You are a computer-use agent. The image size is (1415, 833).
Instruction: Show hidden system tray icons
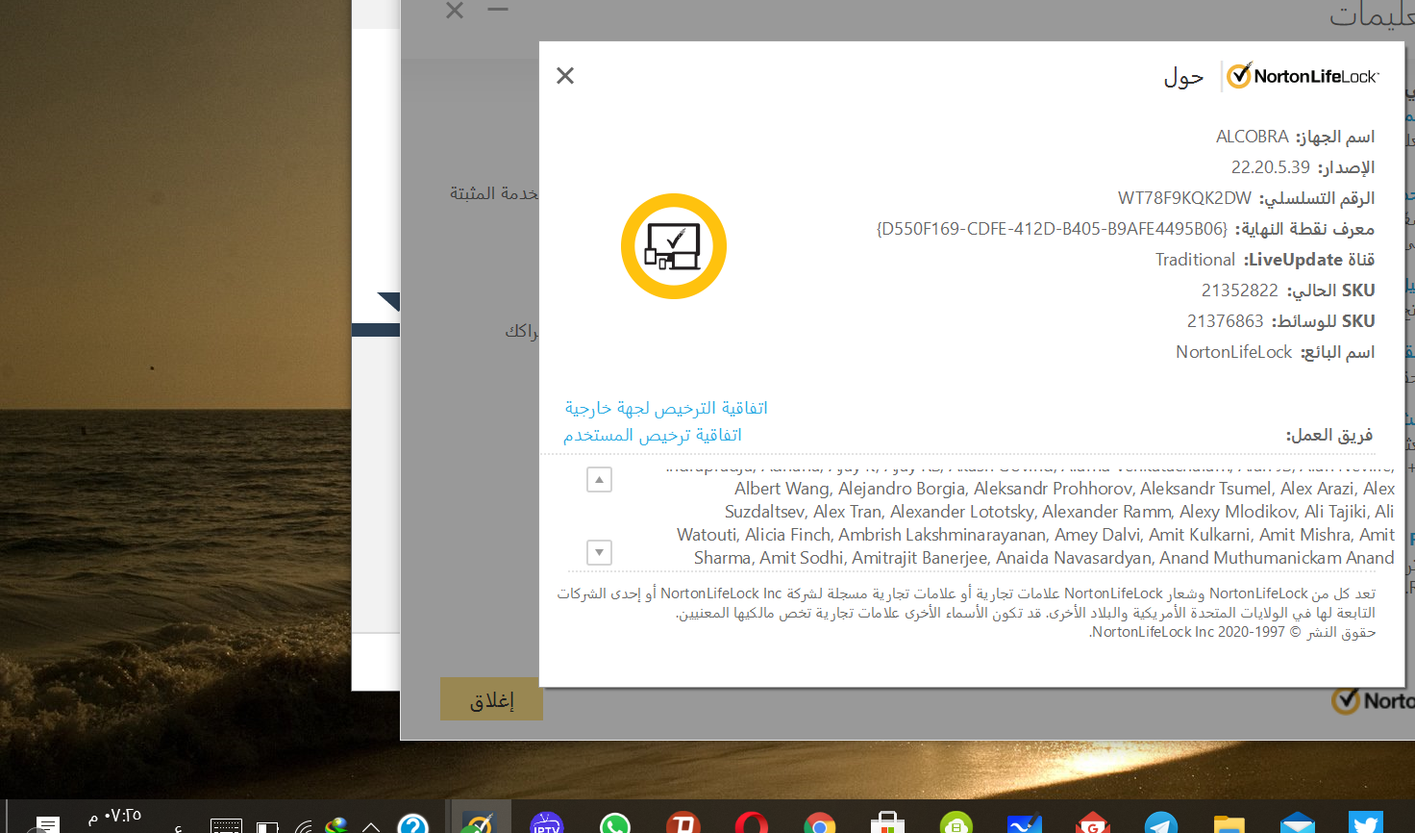click(371, 826)
